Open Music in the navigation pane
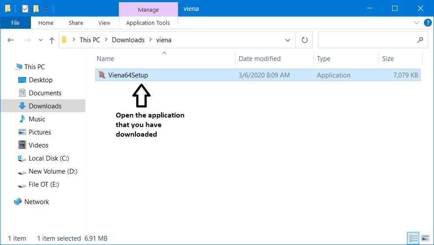The width and height of the screenshot is (434, 245). 37,119
